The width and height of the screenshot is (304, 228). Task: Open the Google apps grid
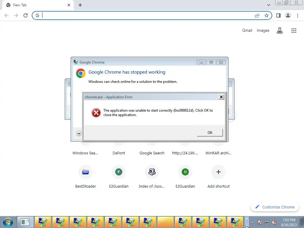tap(294, 31)
